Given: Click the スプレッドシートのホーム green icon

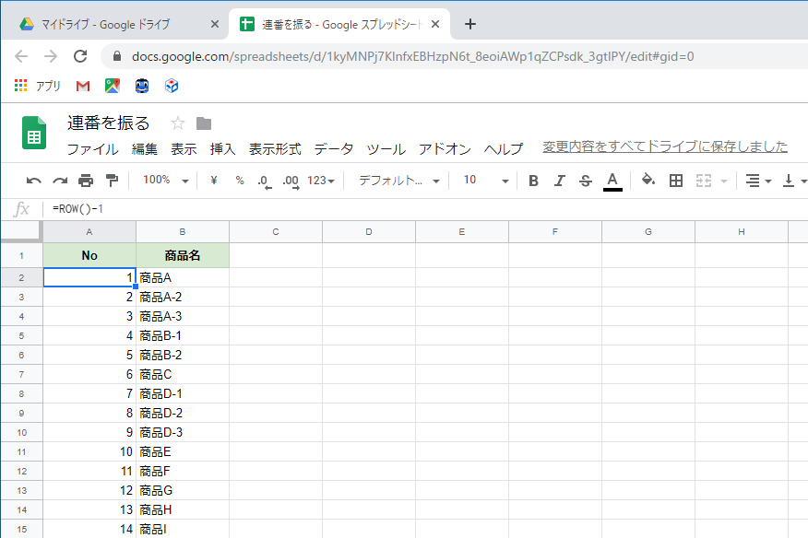Looking at the screenshot, I should [33, 134].
